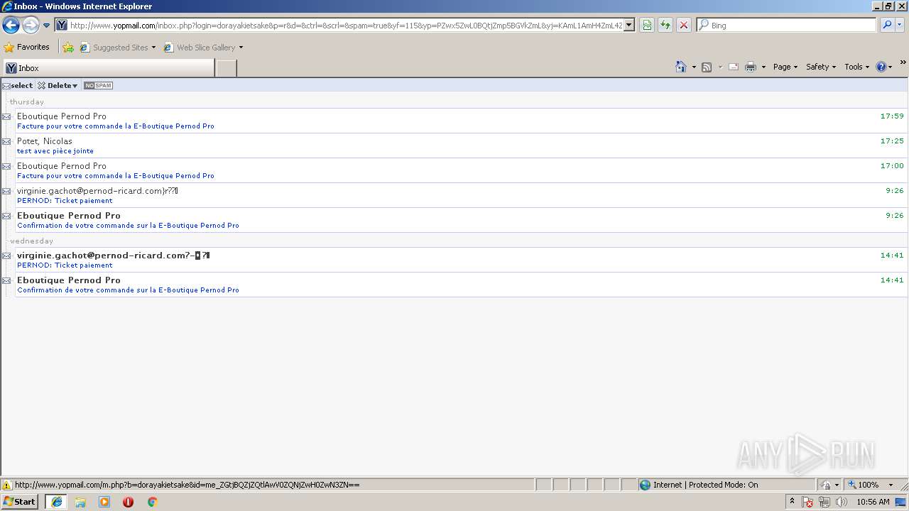Open wednesday 14:41 Confirmation de votre commande email

point(460,285)
